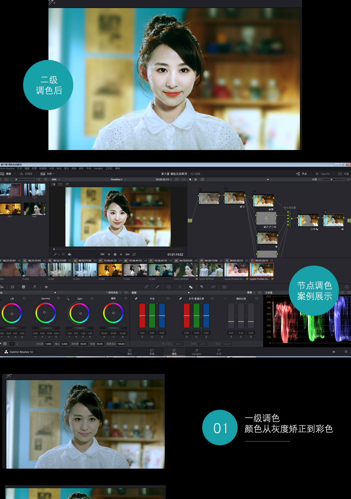Toggle the split screen icon above viewer
The height and width of the screenshot is (499, 351).
pos(60,184)
